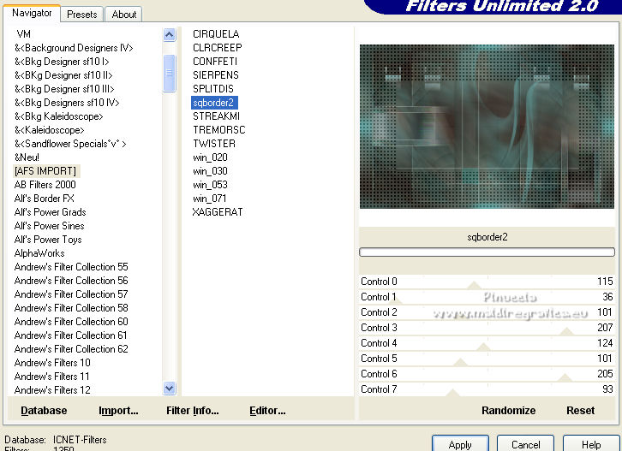
Task: Choose the TREMORSC filter
Action: (219, 130)
